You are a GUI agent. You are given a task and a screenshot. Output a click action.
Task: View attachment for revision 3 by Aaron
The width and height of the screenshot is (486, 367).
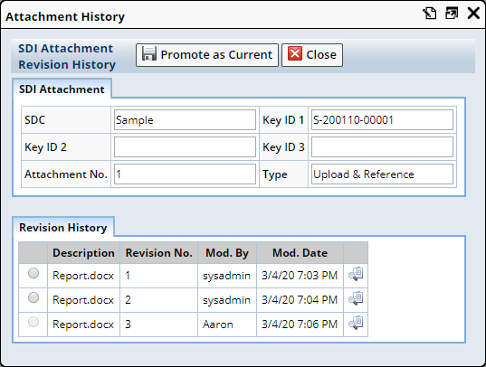[356, 323]
